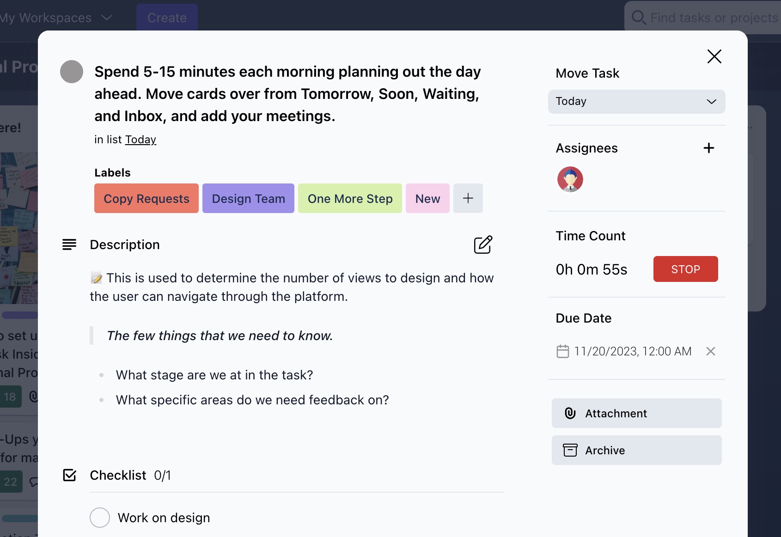The height and width of the screenshot is (537, 781).
Task: Click the calendar icon beside the due date
Action: coord(563,351)
